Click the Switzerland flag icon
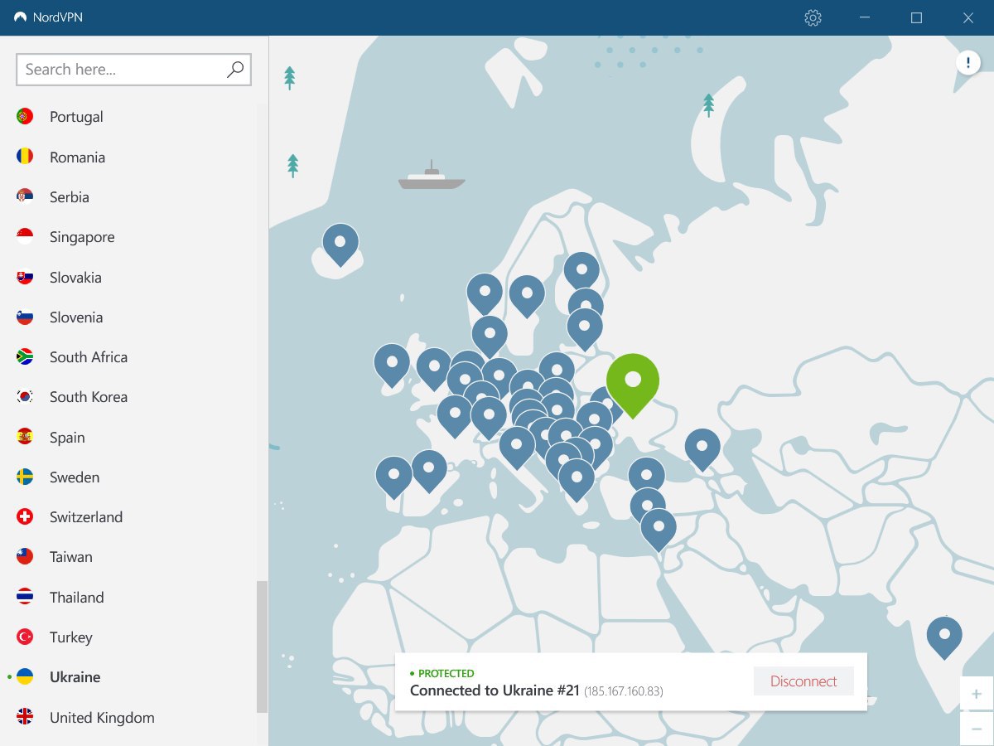The width and height of the screenshot is (994, 746). (25, 517)
